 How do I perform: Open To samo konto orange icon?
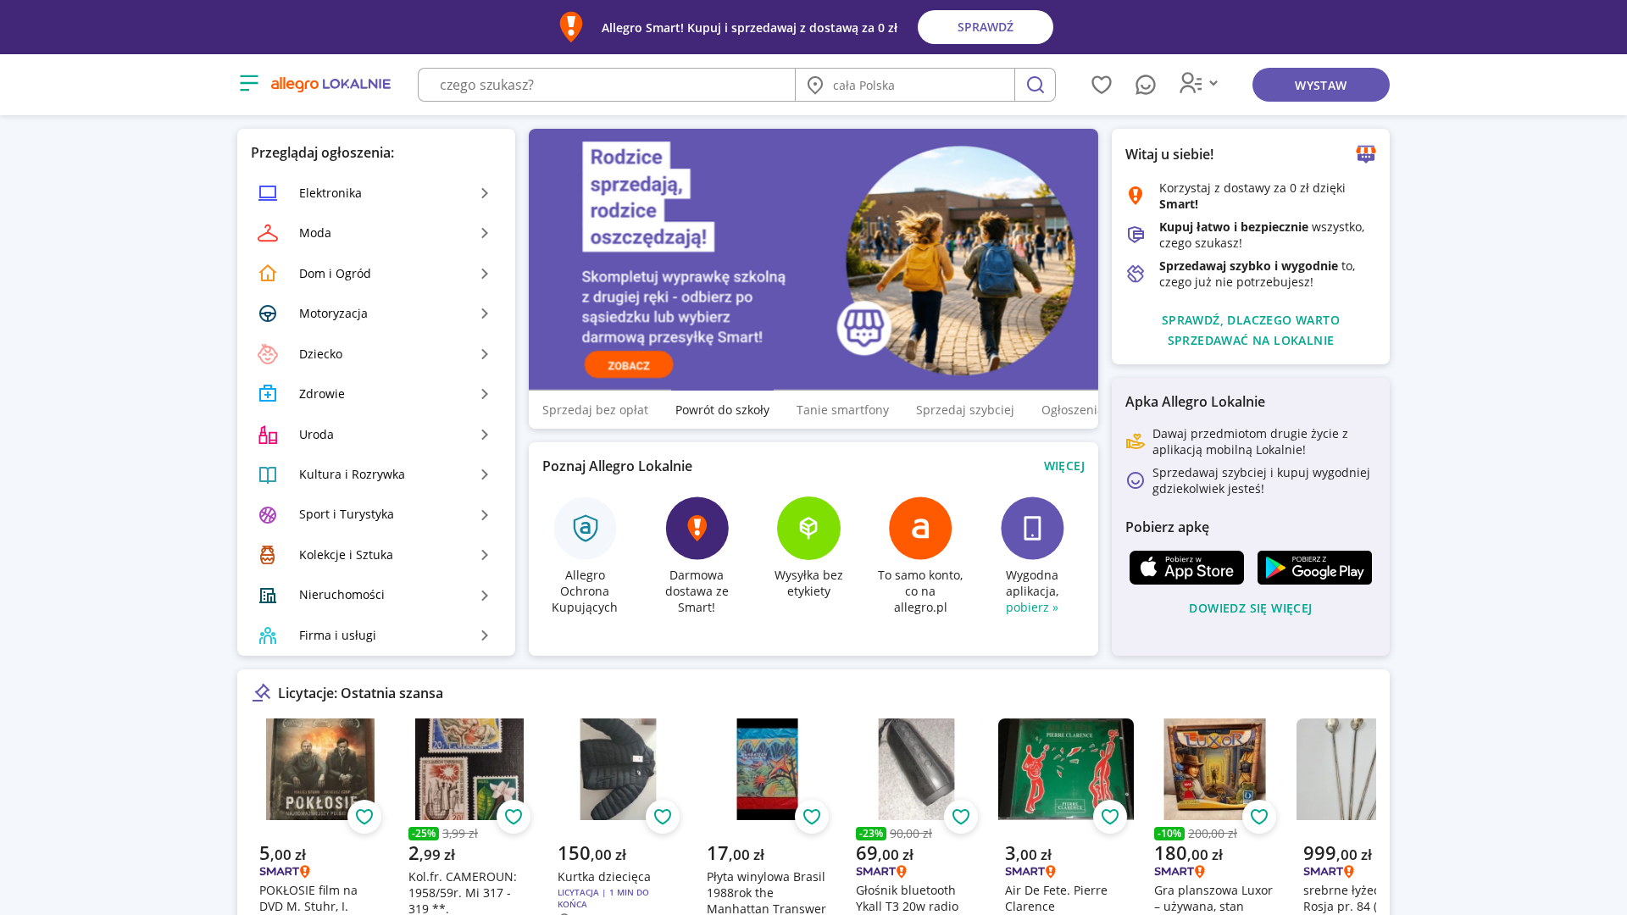[920, 528]
